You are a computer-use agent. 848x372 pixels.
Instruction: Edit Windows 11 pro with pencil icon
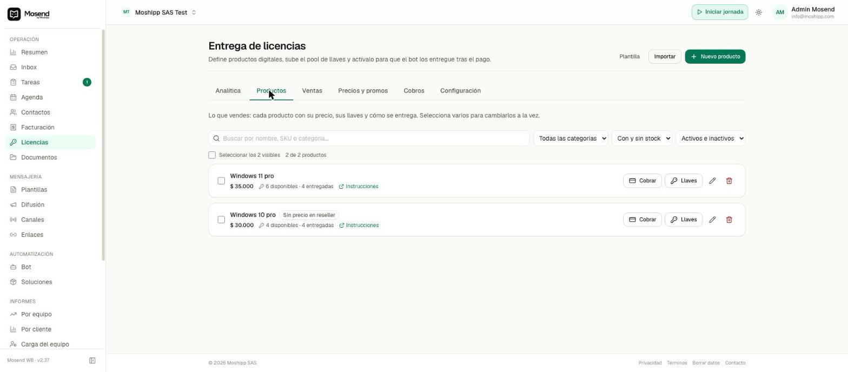(x=712, y=181)
